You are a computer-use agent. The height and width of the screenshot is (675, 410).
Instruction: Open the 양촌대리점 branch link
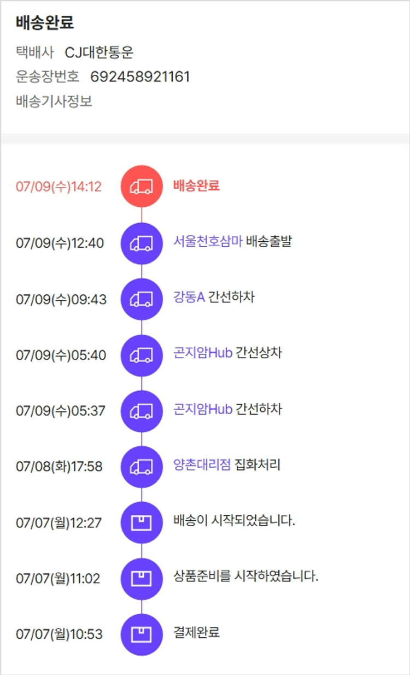pyautogui.click(x=202, y=465)
